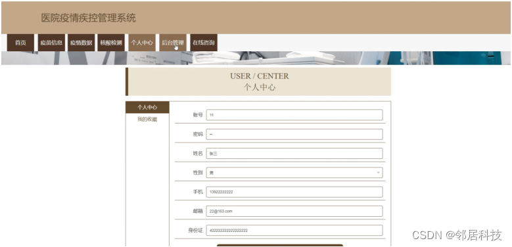Click the 医院疫情疾控管理系统 title
Screen dimensions: 512x247
(x=88, y=18)
